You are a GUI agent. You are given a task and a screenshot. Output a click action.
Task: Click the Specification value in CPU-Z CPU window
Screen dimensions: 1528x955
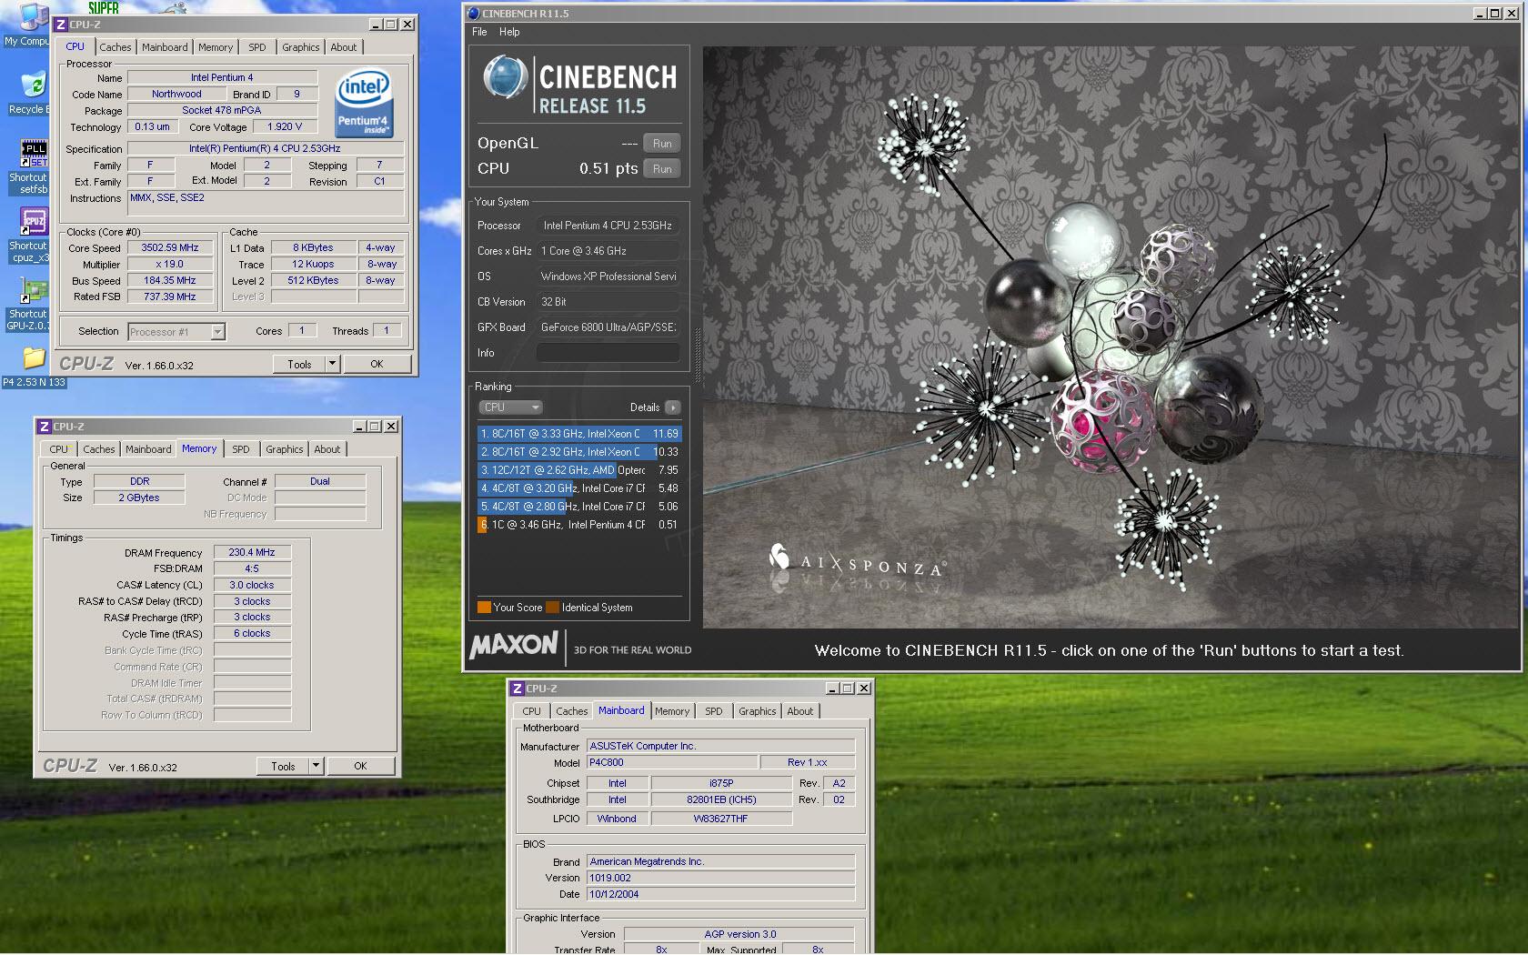coord(265,148)
